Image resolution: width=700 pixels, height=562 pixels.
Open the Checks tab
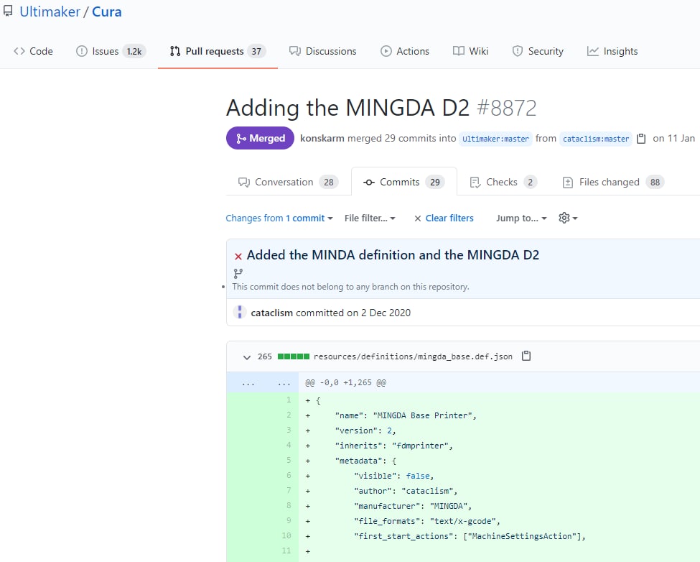point(503,183)
